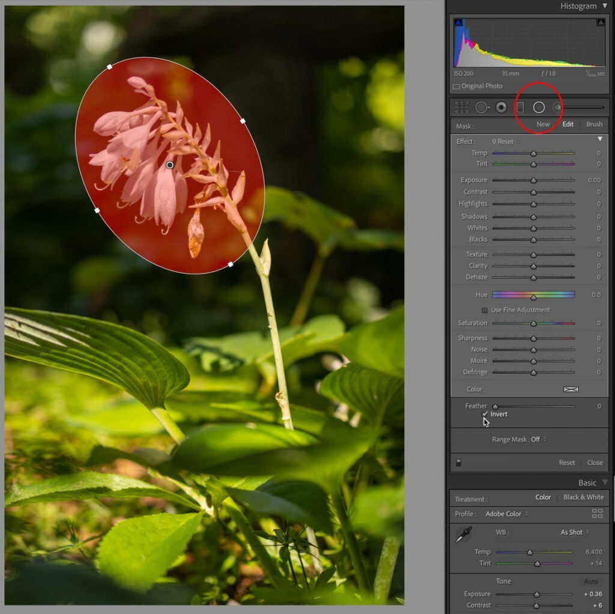This screenshot has width=615, height=614.
Task: Select the Black & White treatment
Action: pyautogui.click(x=583, y=497)
